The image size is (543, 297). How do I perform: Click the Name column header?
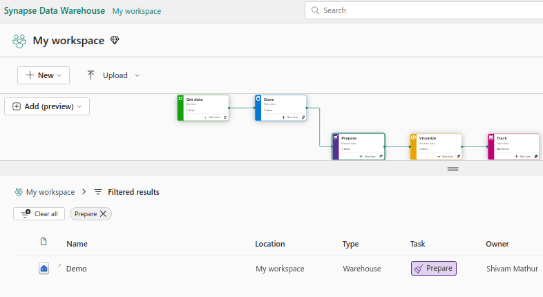pos(77,244)
